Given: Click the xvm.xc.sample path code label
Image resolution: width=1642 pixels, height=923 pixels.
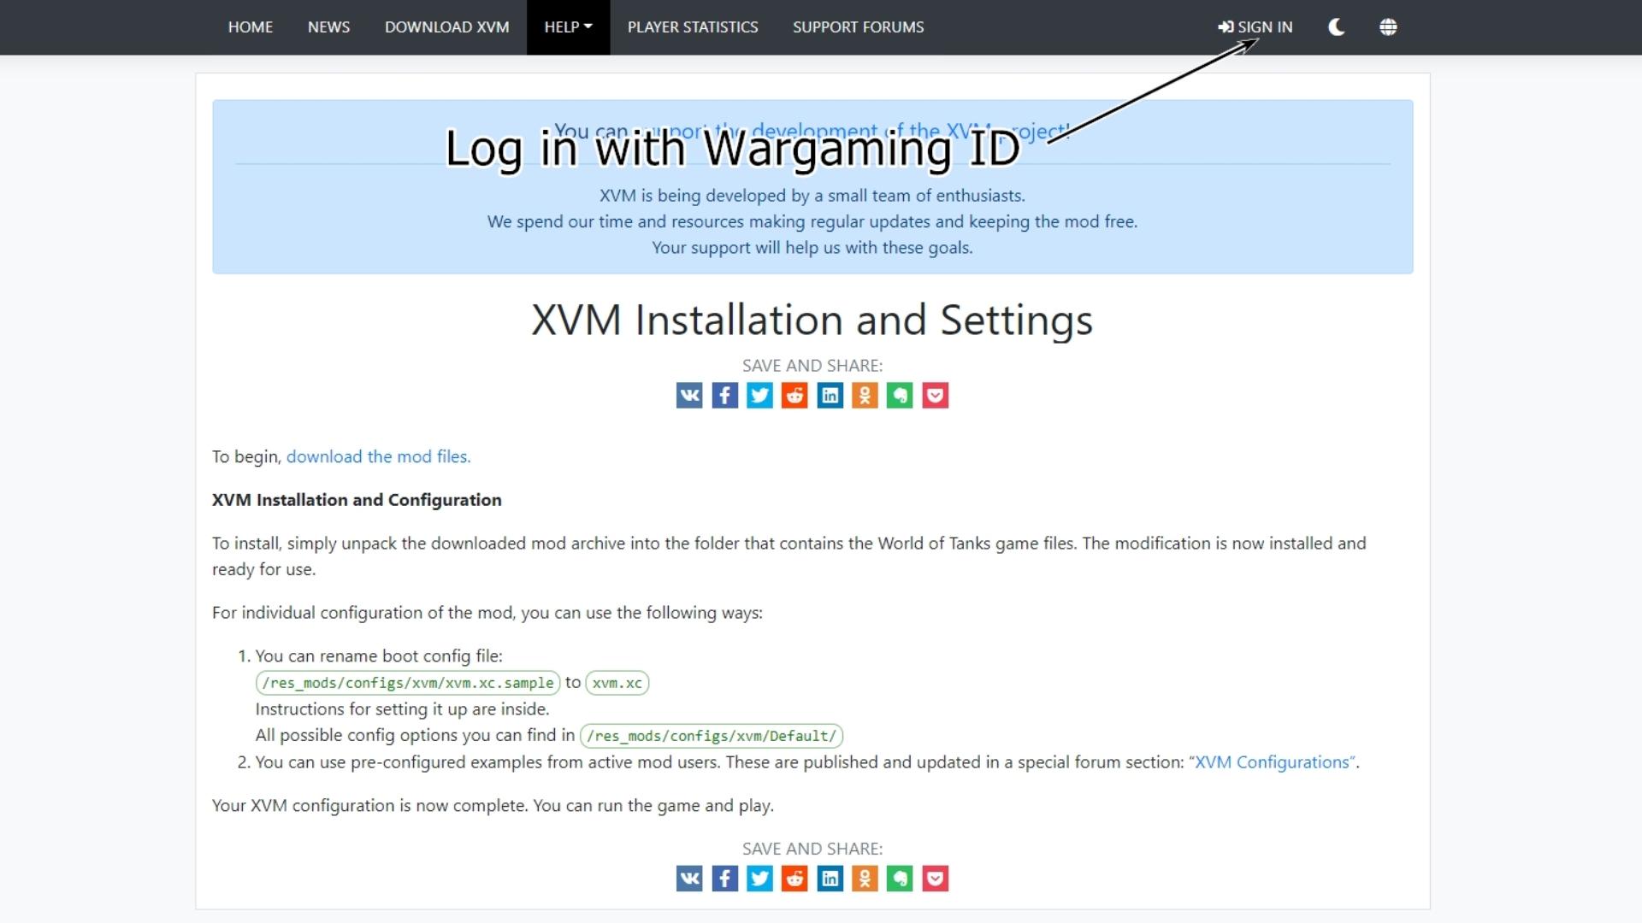Looking at the screenshot, I should coord(408,683).
